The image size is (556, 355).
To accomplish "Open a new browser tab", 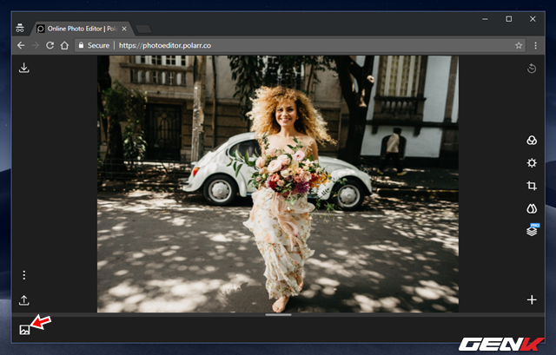I will tap(143, 29).
